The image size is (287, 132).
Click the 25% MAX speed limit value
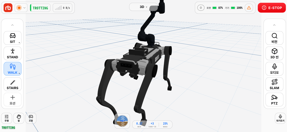[x=165, y=125]
